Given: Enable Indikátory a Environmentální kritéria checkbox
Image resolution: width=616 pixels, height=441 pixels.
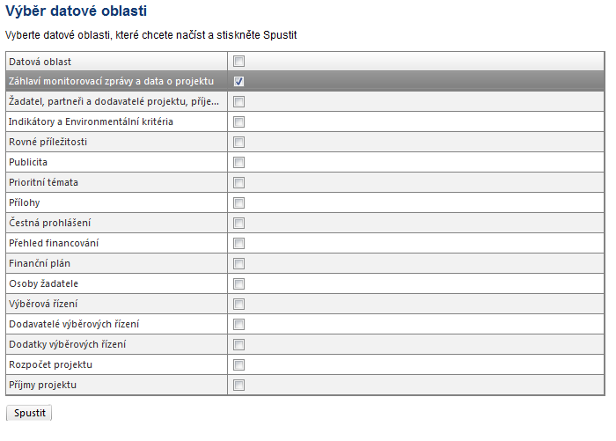Looking at the screenshot, I should click(238, 121).
